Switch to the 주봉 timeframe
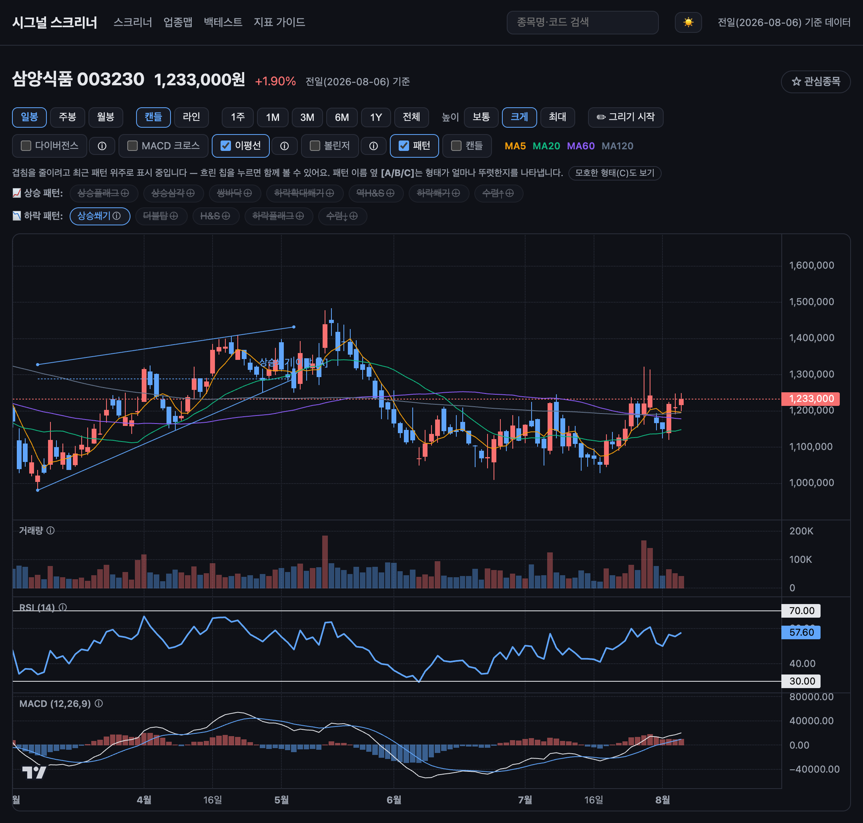This screenshot has height=823, width=863. tap(68, 117)
